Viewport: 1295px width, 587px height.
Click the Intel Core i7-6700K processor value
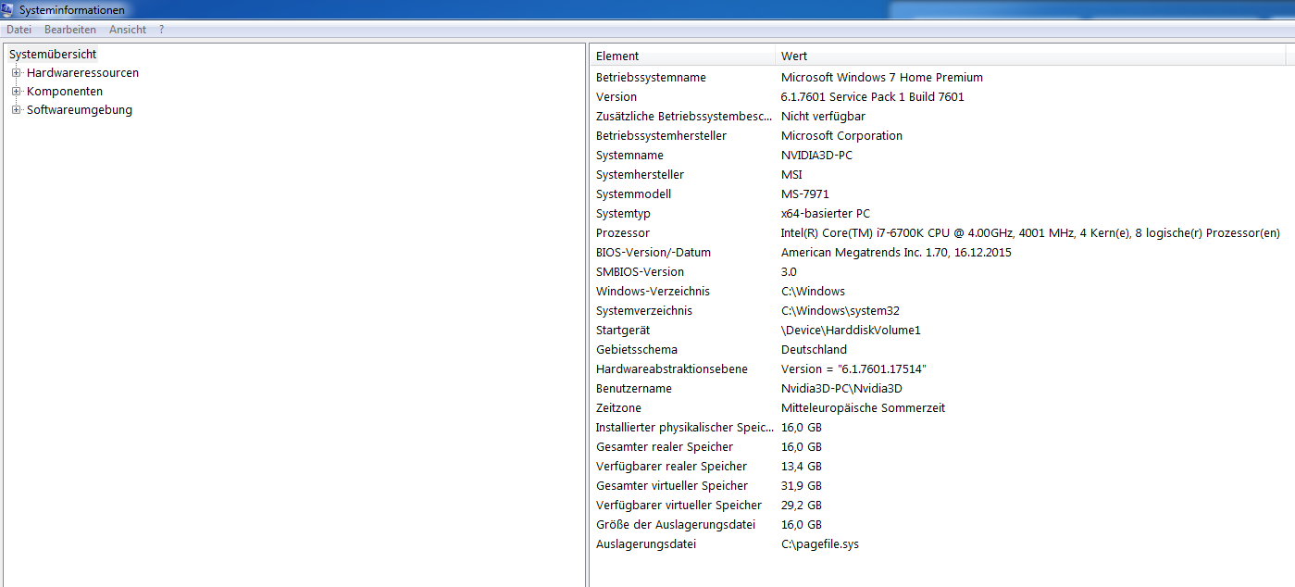1030,233
